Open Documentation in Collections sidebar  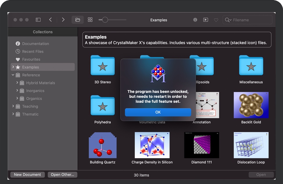click(35, 44)
